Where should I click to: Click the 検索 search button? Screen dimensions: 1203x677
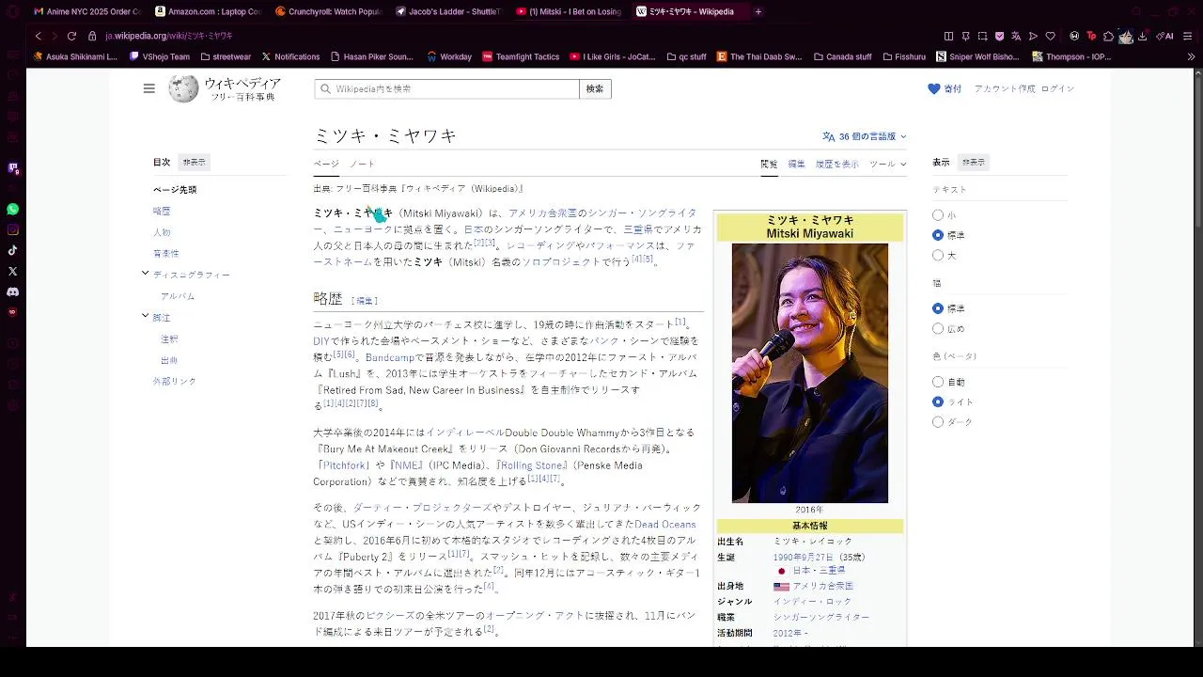pos(595,88)
